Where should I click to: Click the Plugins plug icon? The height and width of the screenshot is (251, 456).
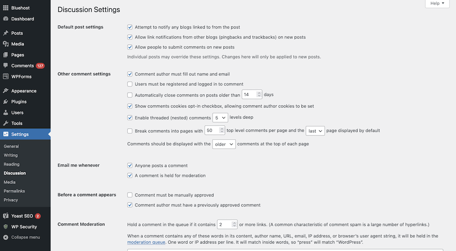(x=5, y=102)
